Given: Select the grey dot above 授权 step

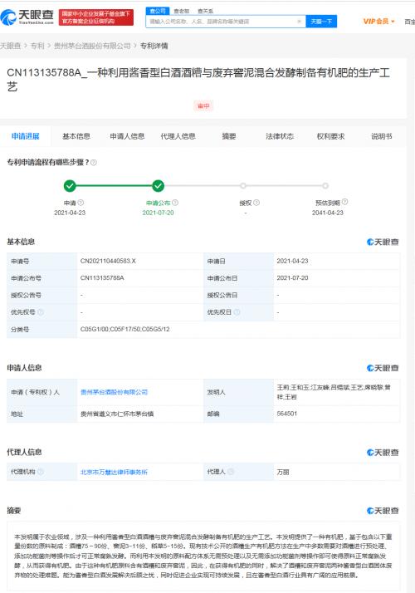Looking at the screenshot, I should point(243,186).
